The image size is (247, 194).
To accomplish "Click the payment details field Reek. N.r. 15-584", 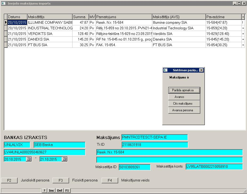I will (169, 152).
